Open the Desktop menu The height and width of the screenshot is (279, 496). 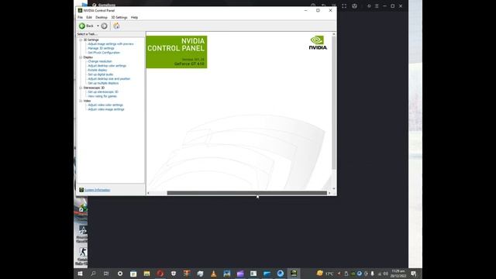point(102,17)
